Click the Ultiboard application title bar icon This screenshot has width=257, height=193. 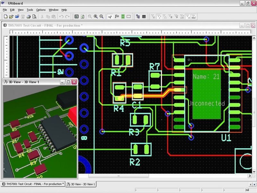3,3
